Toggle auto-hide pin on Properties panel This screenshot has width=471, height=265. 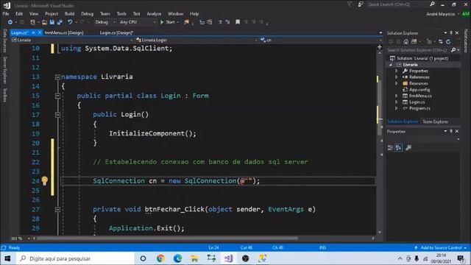pyautogui.click(x=451, y=131)
